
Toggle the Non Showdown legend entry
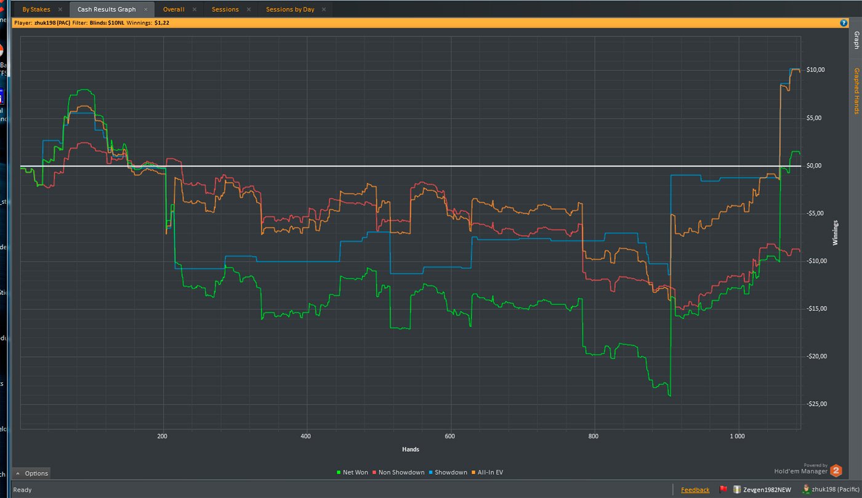[x=400, y=473]
